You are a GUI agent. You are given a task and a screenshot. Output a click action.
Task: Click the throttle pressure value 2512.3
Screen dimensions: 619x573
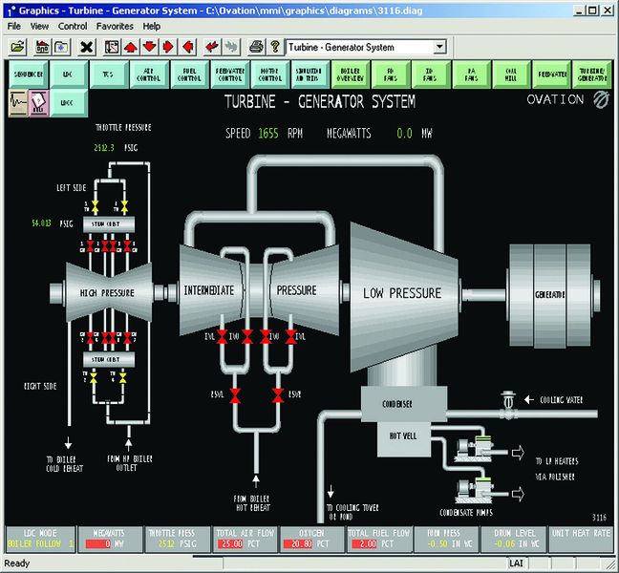pos(104,148)
